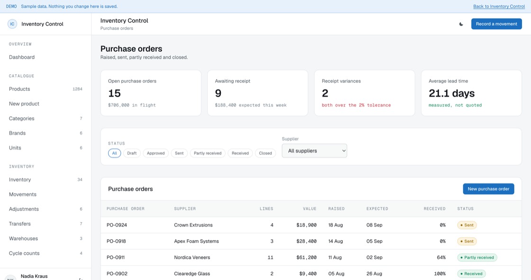The image size is (531, 280).
Task: Open the Receipt variances card
Action: pos(365,93)
